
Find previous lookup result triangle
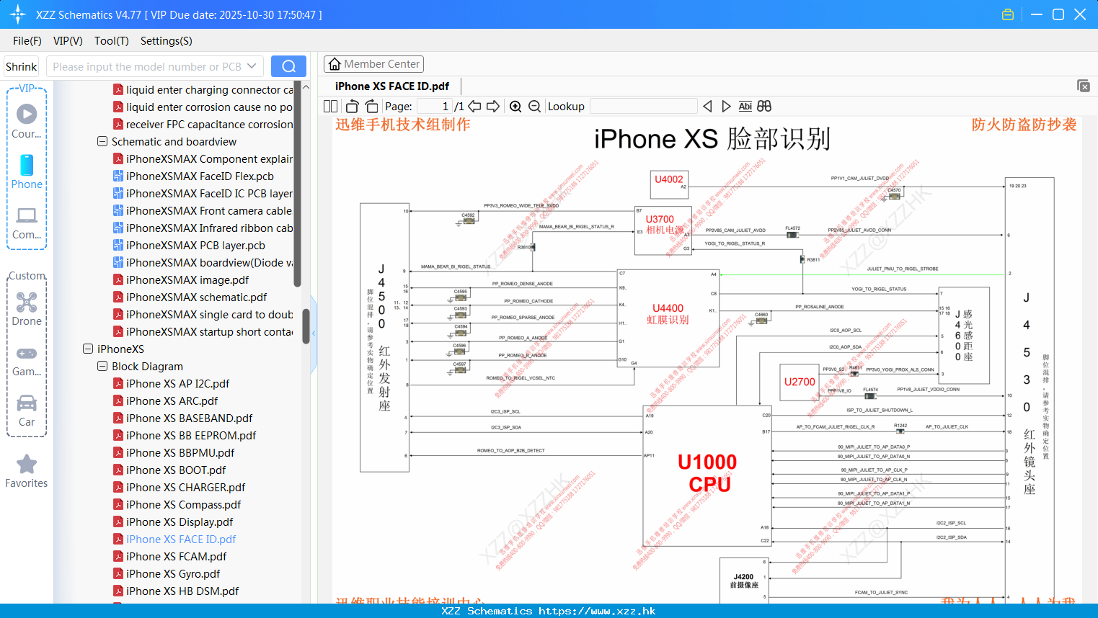707,106
